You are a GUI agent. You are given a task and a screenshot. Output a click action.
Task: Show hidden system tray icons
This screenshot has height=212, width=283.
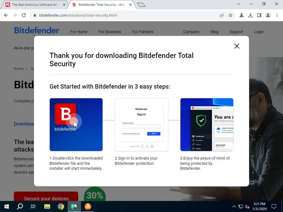tap(234, 206)
